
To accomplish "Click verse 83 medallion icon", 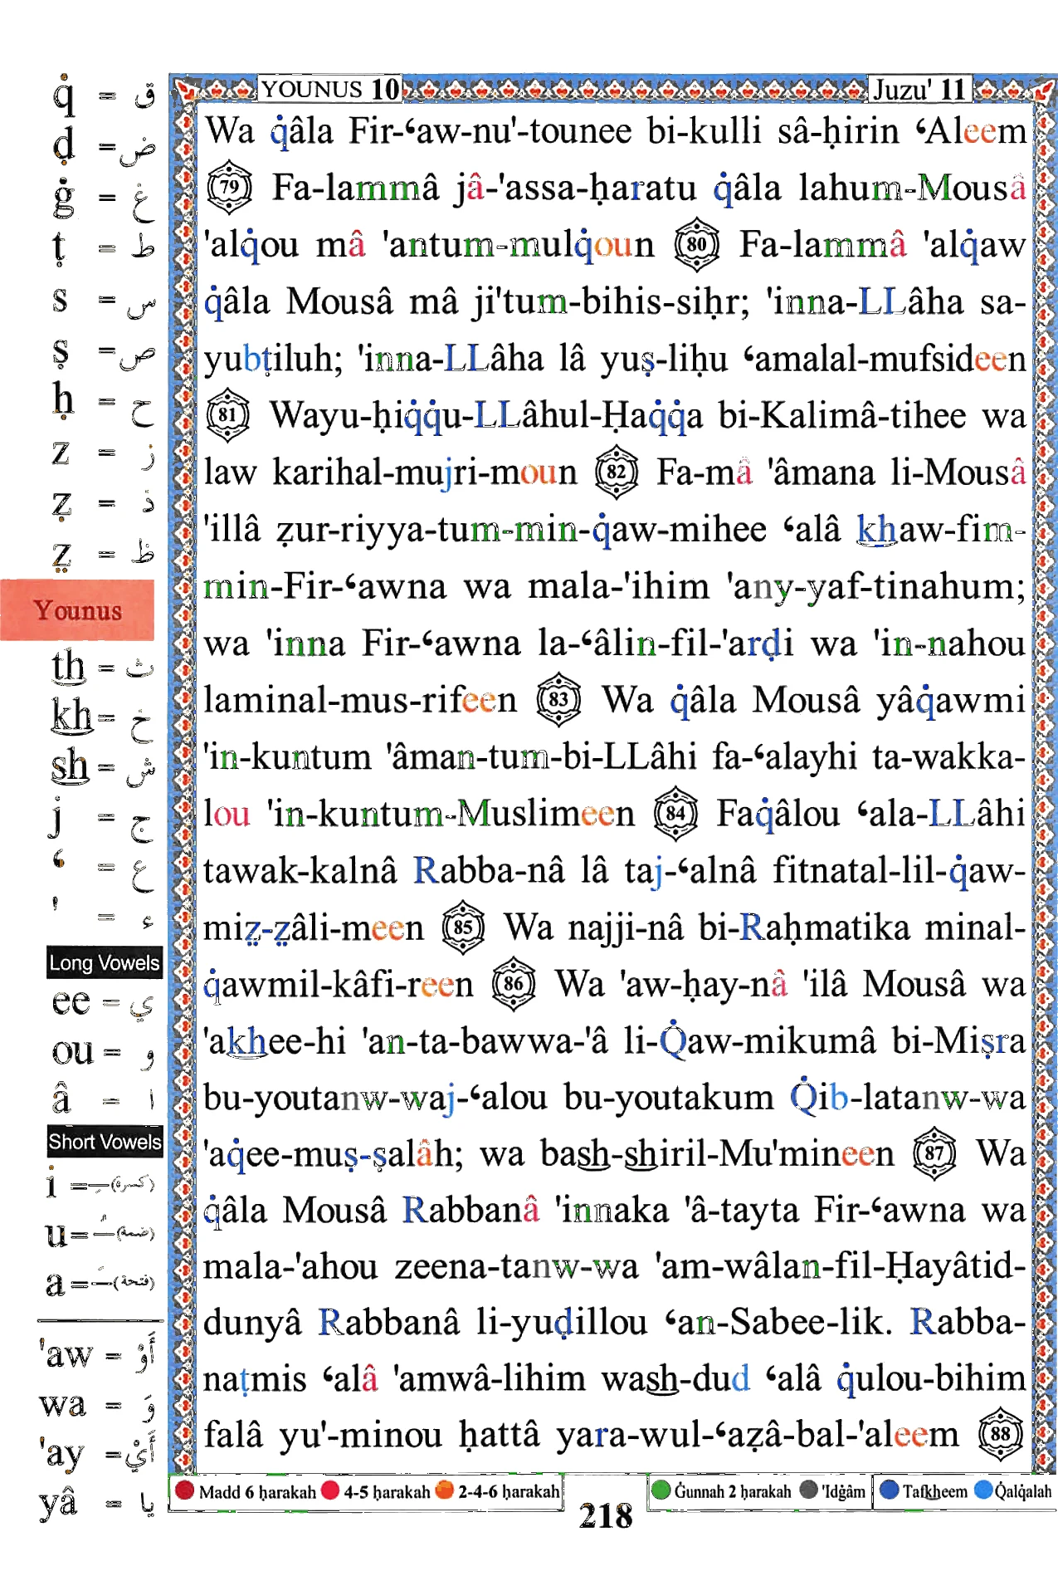I will coord(558,699).
